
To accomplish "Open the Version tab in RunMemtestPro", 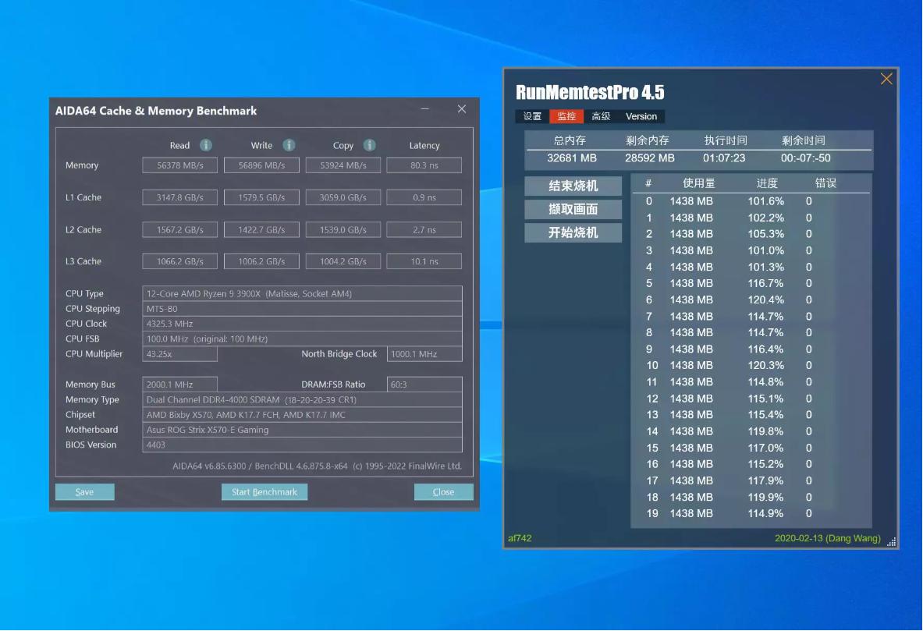I will point(640,116).
